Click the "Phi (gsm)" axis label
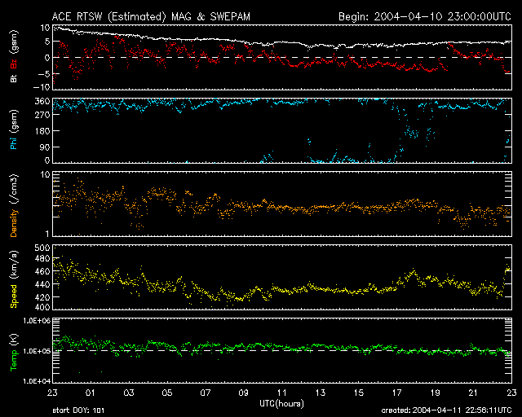 click(14, 130)
